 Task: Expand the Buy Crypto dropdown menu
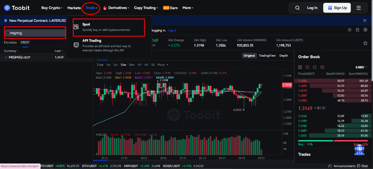click(52, 8)
